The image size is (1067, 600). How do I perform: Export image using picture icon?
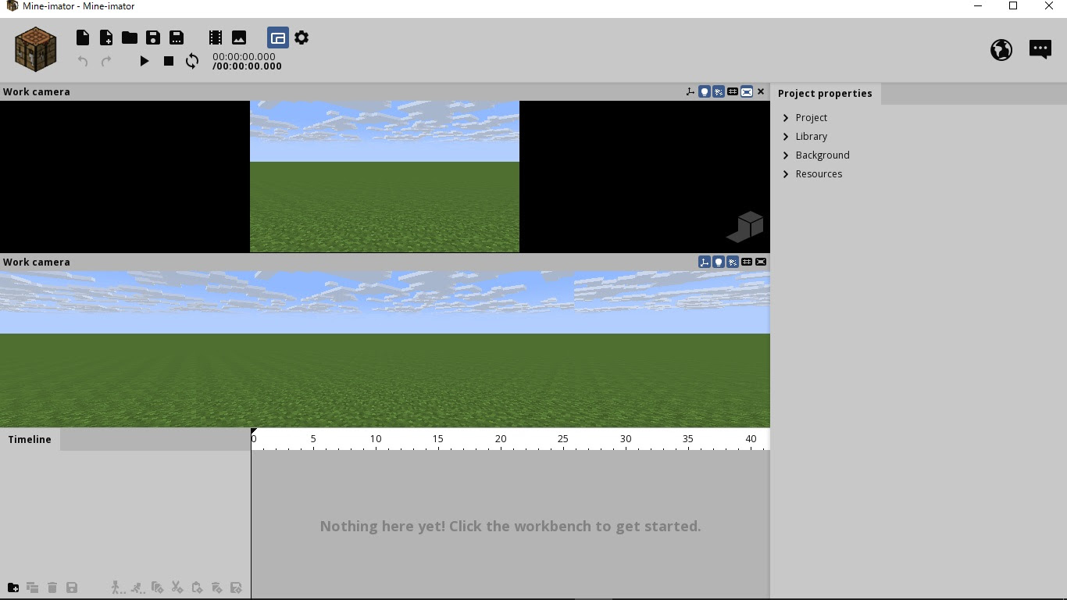point(239,37)
